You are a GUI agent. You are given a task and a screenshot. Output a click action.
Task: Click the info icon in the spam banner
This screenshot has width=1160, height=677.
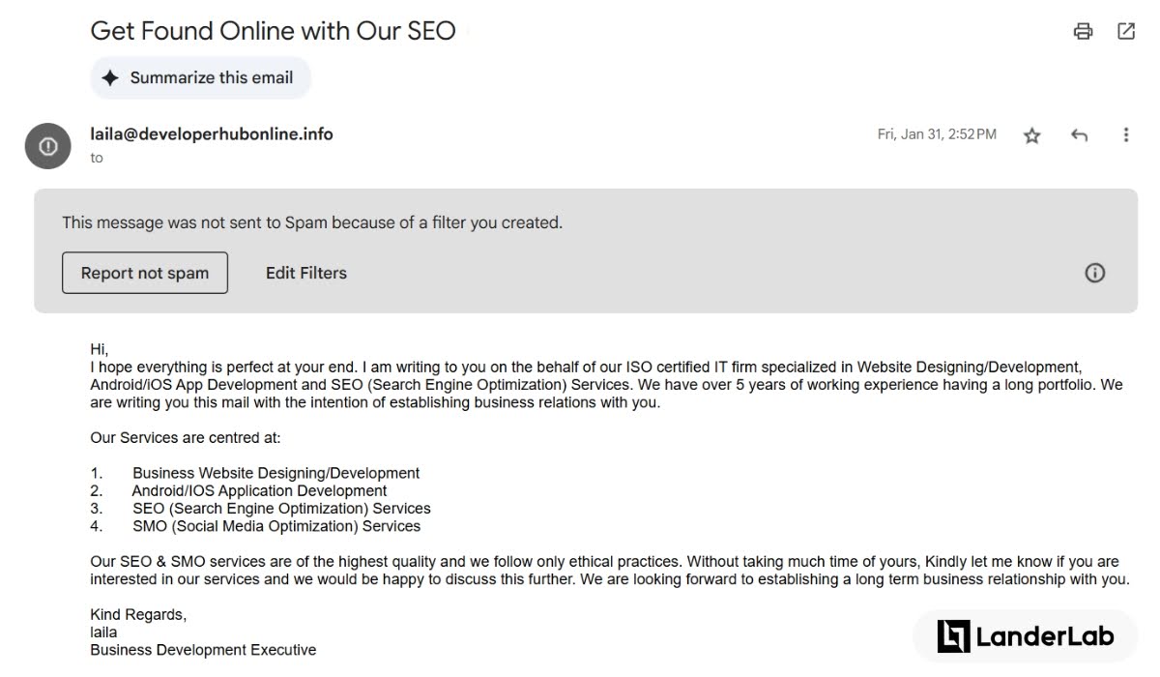tap(1095, 273)
